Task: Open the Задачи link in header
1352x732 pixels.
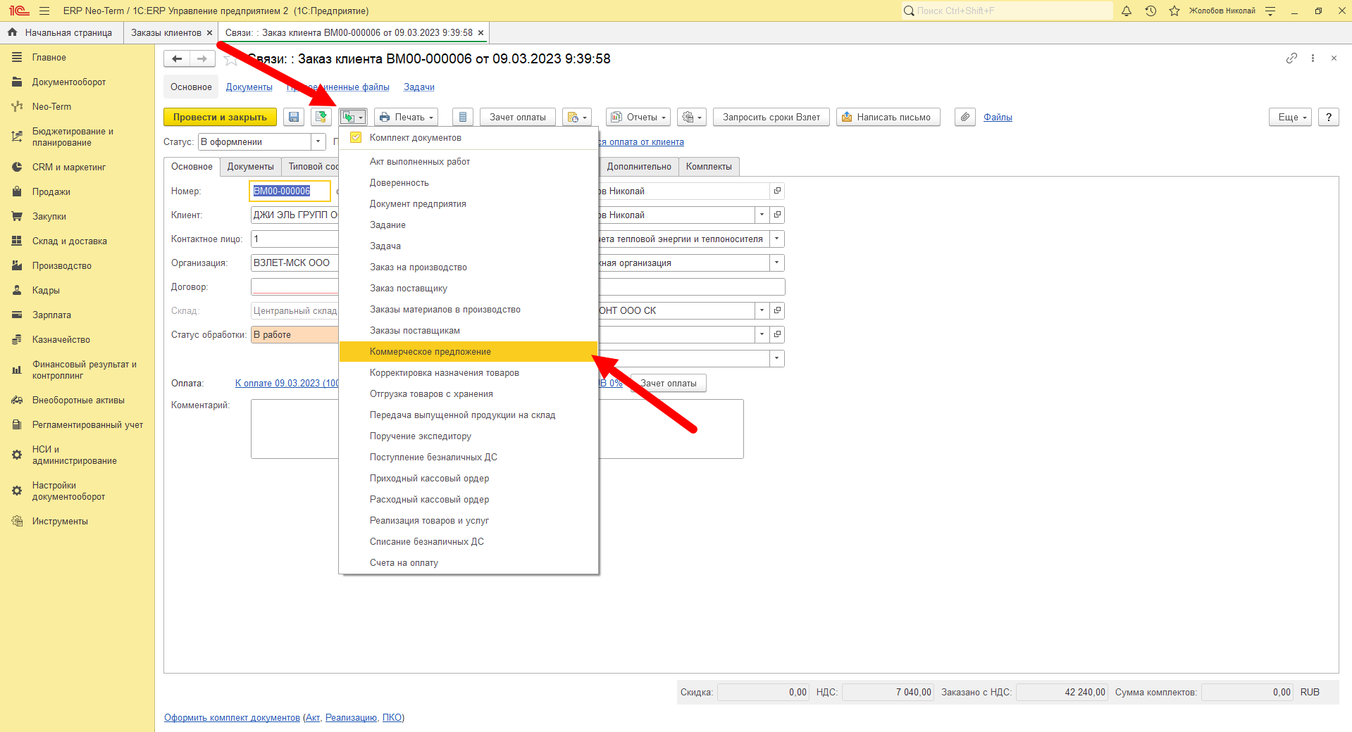Action: 418,87
